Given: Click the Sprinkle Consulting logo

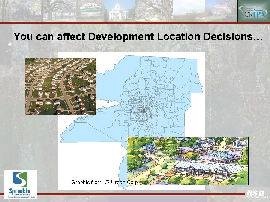Looking at the screenshot, I should [x=21, y=185].
